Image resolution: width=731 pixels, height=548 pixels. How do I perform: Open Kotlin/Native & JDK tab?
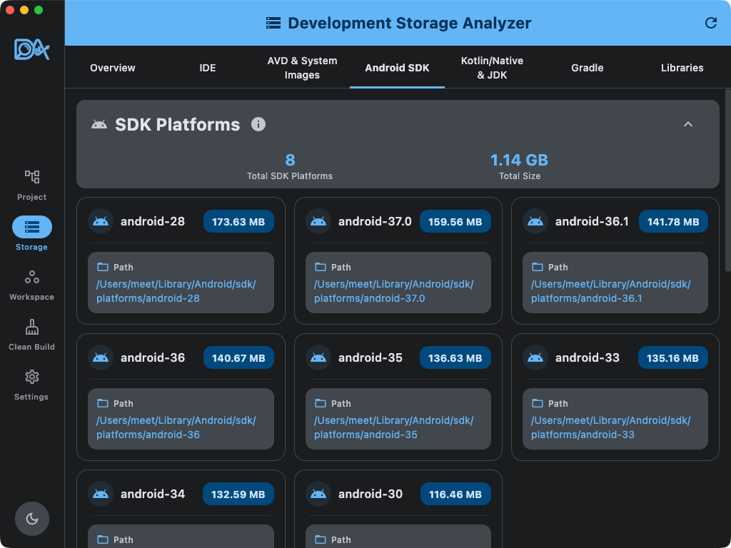coord(492,68)
